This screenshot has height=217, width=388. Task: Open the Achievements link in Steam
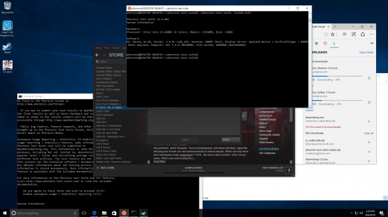267,112
